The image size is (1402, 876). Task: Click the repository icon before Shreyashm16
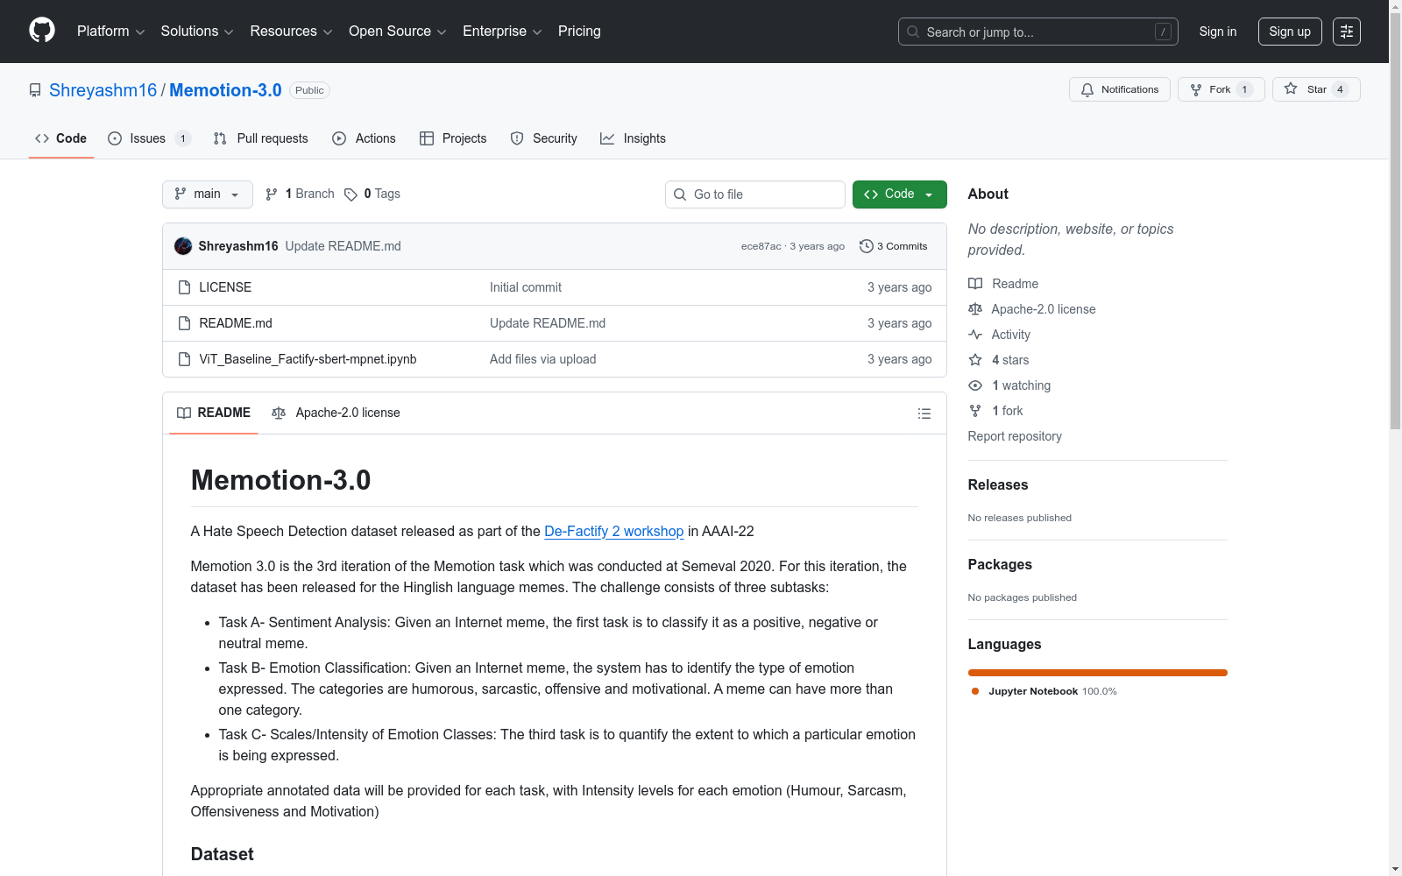(x=35, y=90)
